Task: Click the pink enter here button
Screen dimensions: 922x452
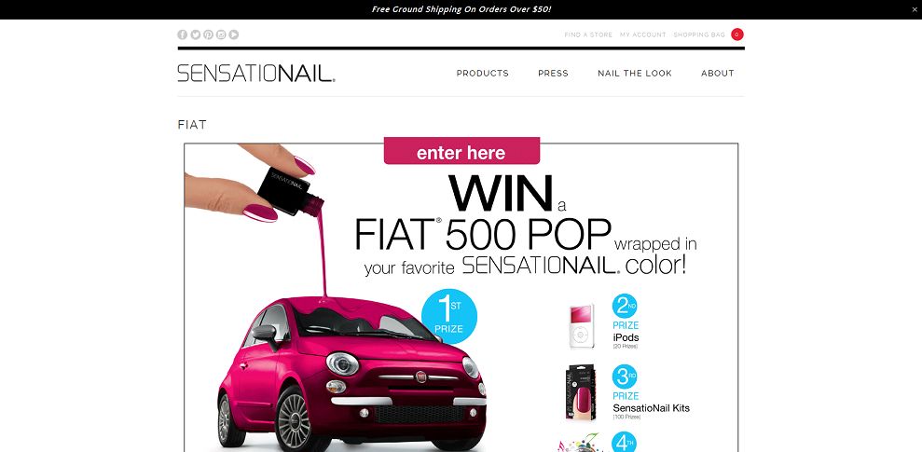Action: coord(461,152)
